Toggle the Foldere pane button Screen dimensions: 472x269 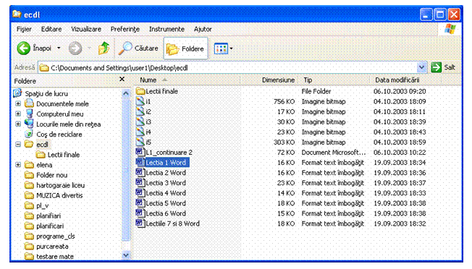point(185,48)
